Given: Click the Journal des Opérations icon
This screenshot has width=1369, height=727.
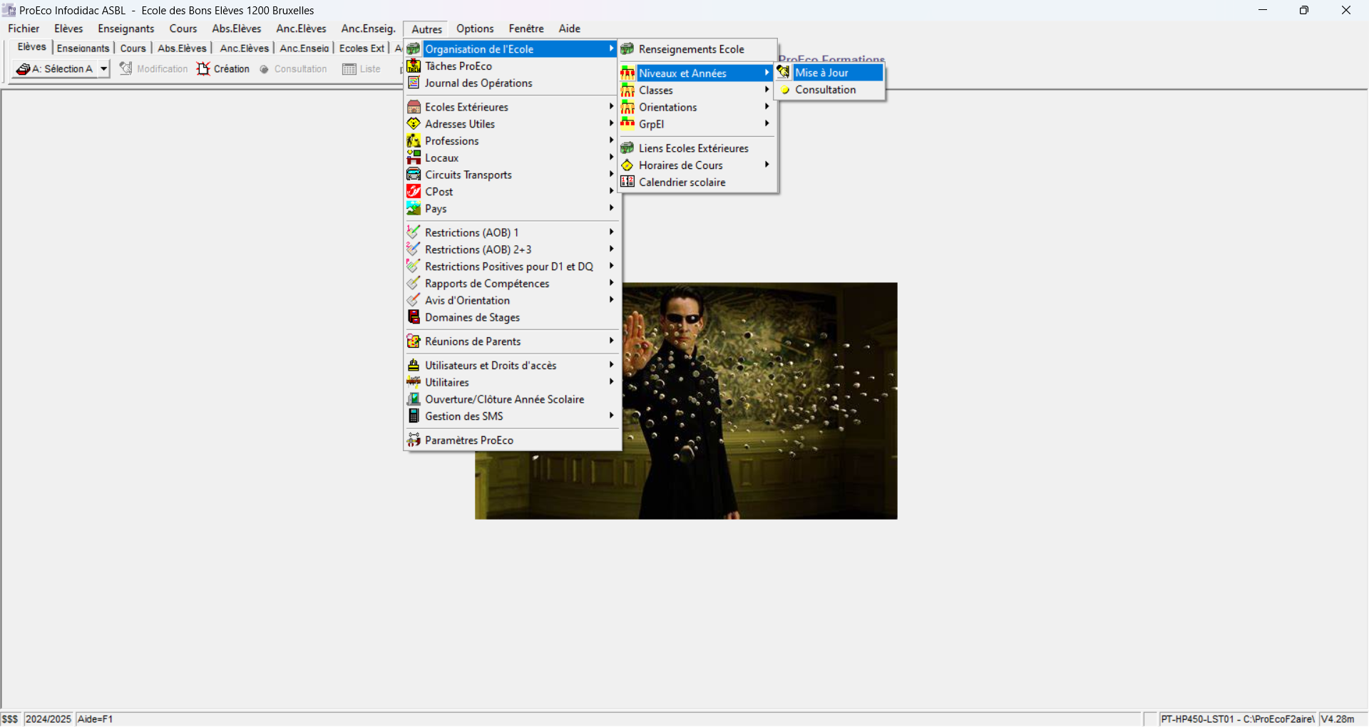Looking at the screenshot, I should pos(414,83).
